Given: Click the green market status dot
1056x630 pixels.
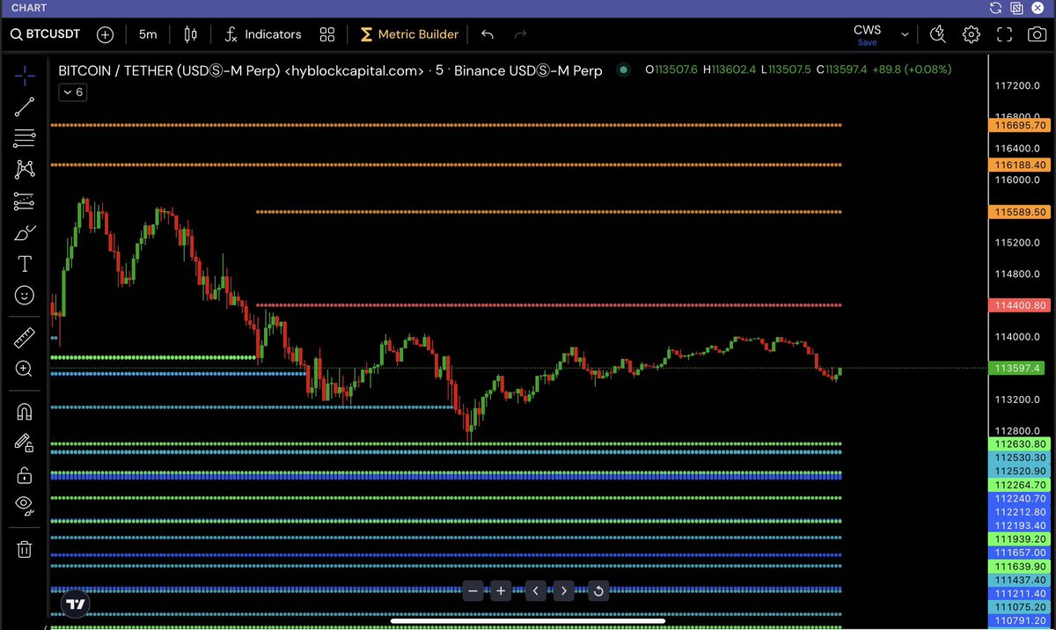Looking at the screenshot, I should (624, 70).
